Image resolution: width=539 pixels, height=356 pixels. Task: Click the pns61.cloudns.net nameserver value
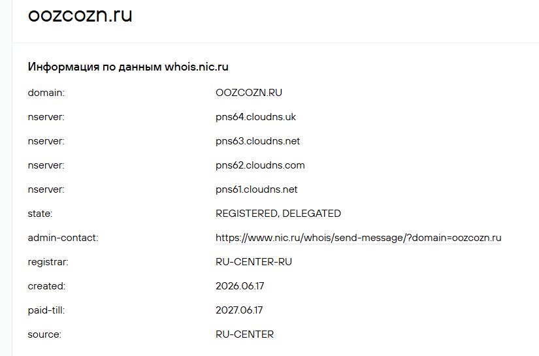click(x=257, y=189)
